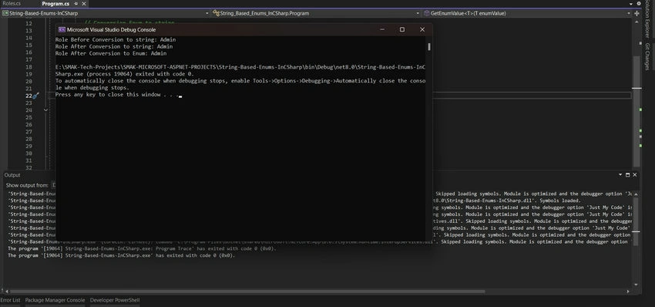
Task: Close the Debug Console window
Action: click(x=422, y=29)
